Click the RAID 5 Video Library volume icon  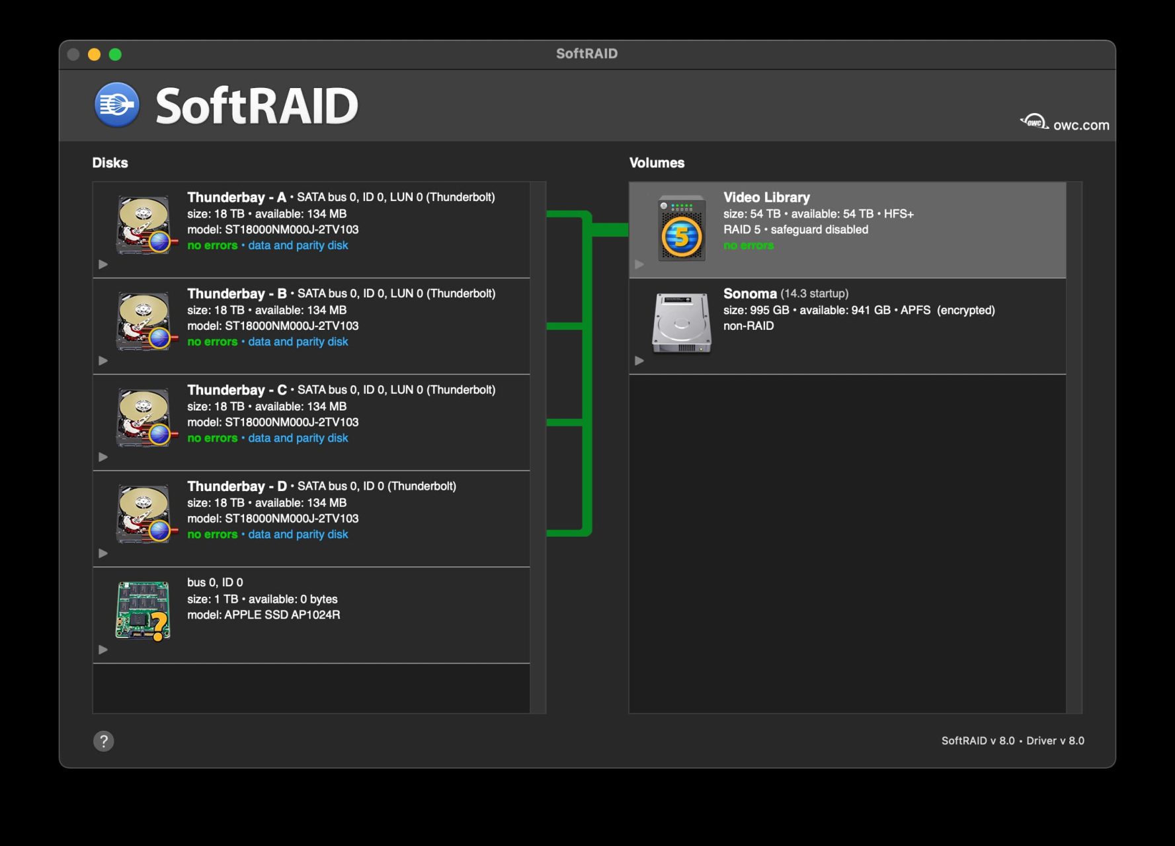click(x=681, y=228)
